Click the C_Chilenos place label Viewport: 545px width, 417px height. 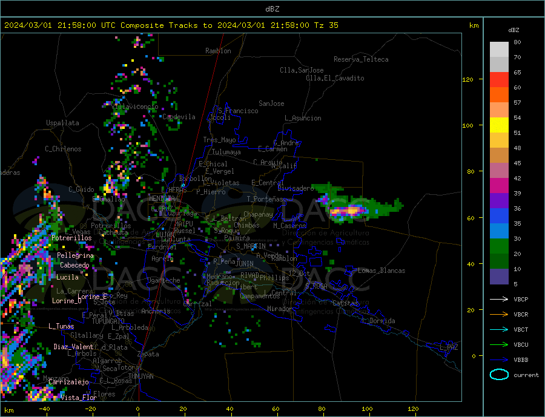point(63,149)
